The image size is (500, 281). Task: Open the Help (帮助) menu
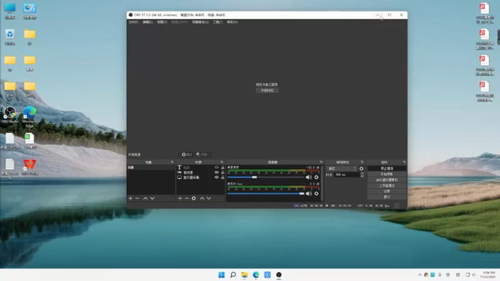pos(232,22)
